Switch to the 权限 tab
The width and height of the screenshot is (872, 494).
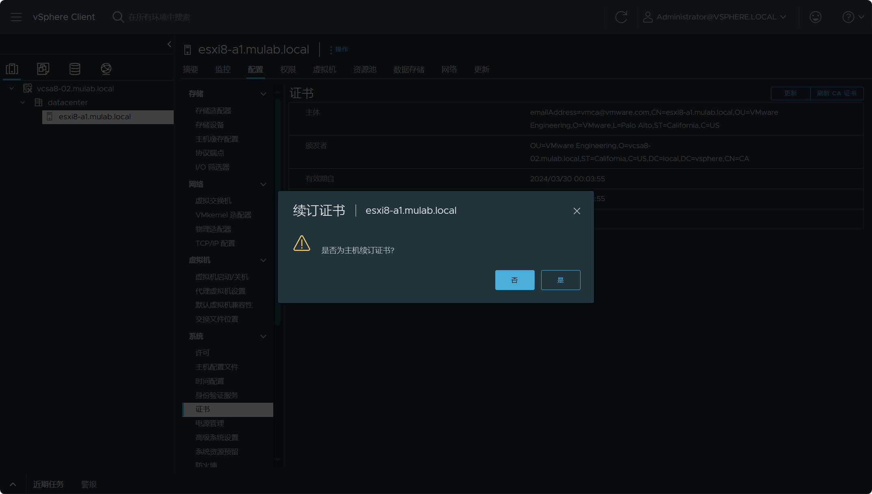288,69
